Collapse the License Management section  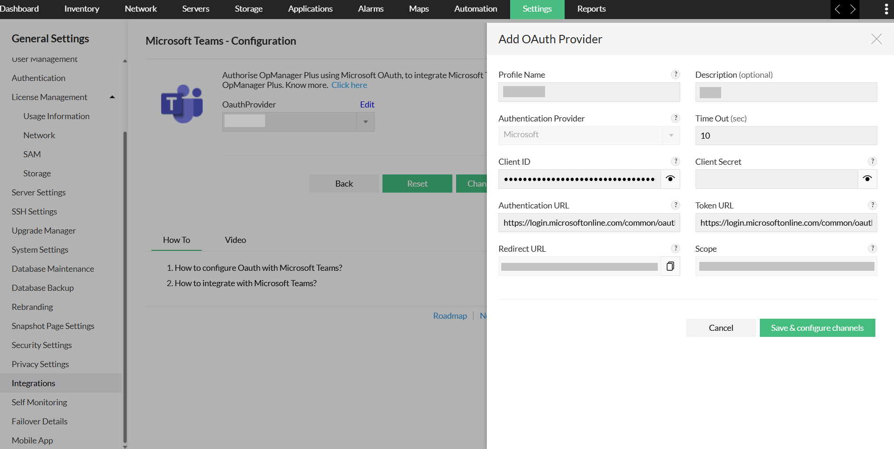pyautogui.click(x=112, y=97)
